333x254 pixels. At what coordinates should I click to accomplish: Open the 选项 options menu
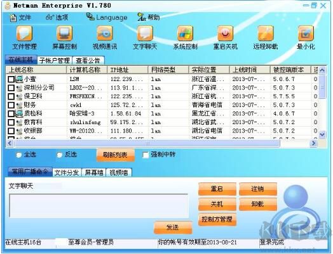(57, 17)
